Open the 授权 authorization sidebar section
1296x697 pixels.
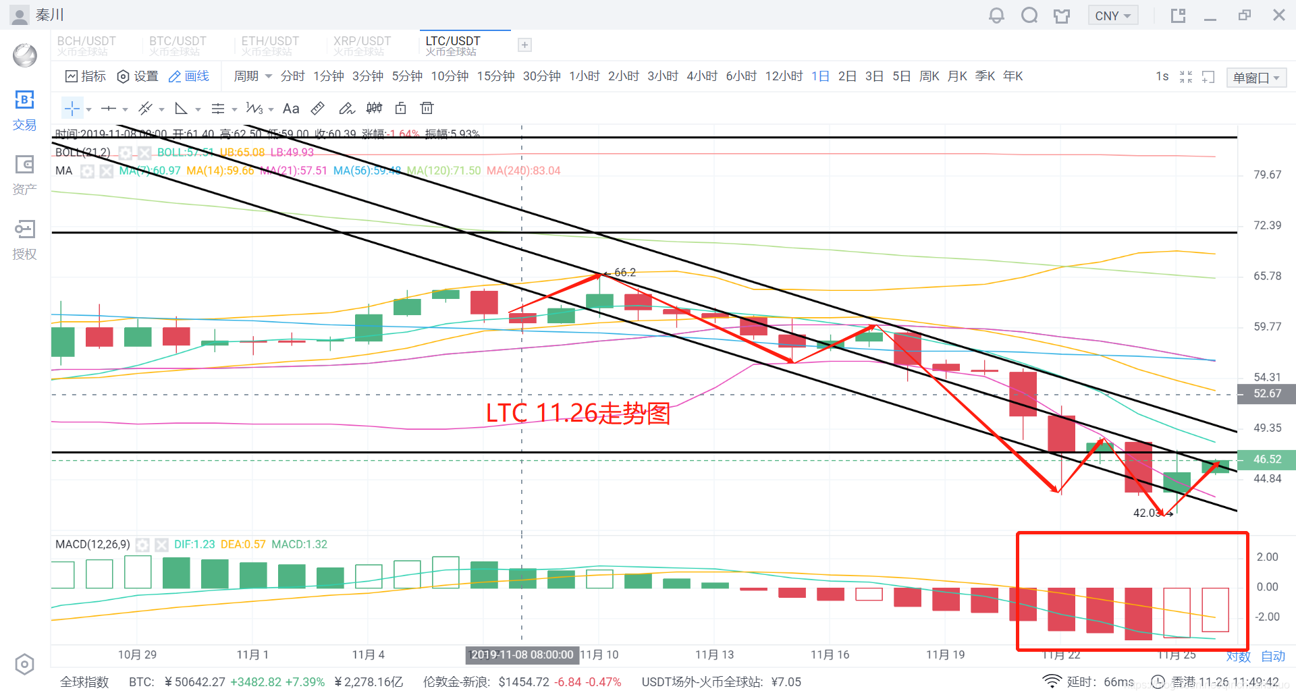tap(24, 241)
